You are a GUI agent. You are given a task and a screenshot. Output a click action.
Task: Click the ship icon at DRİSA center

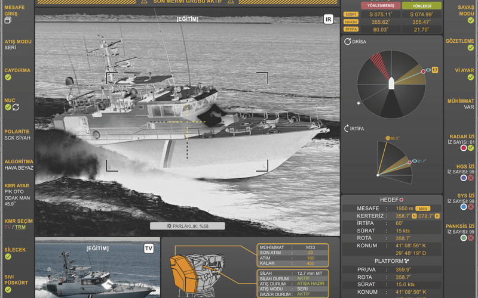[x=391, y=83]
